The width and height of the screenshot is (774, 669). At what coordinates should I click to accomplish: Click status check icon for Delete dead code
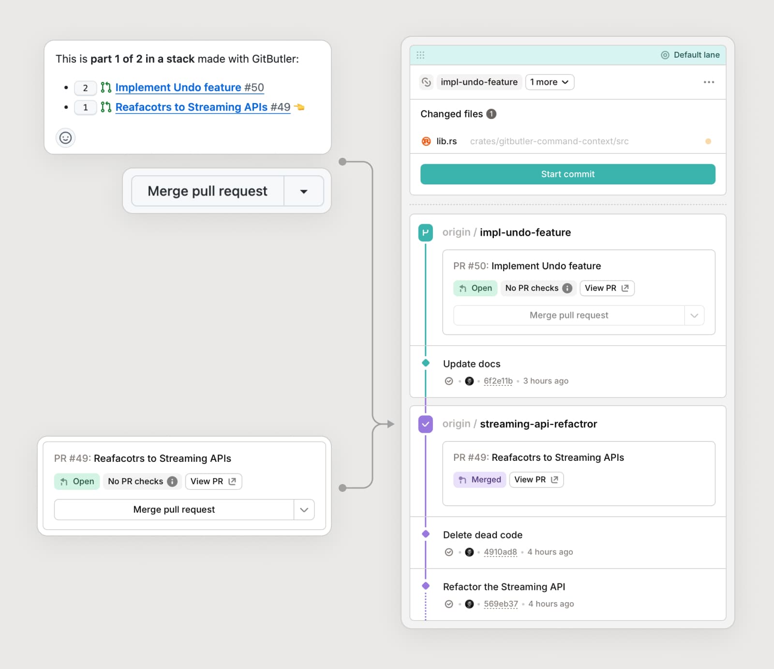[x=449, y=552]
